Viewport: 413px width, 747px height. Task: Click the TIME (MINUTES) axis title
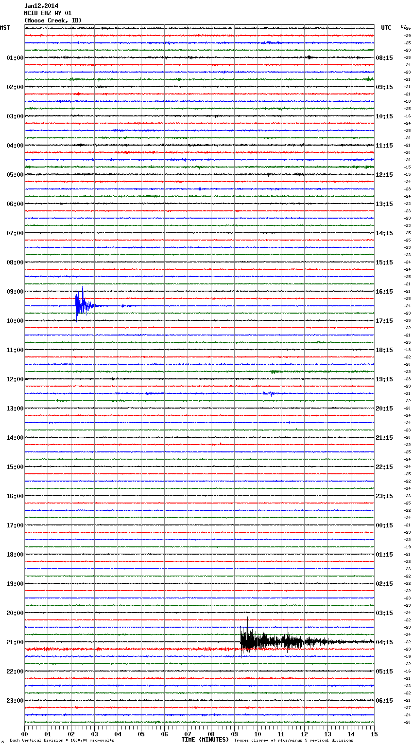pos(205,740)
